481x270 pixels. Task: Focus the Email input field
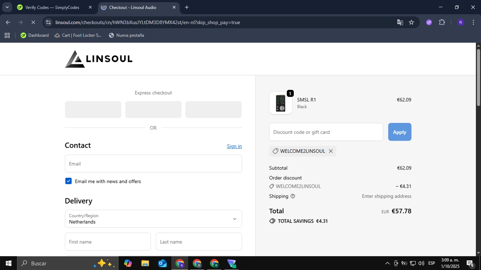tap(153, 164)
